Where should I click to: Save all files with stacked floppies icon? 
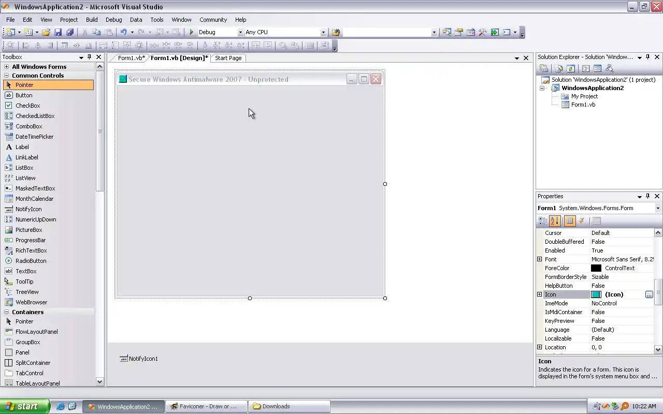point(70,32)
